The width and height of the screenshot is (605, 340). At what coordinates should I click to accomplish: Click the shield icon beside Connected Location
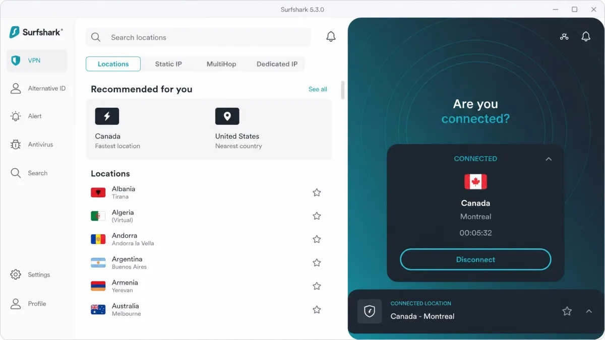point(370,311)
